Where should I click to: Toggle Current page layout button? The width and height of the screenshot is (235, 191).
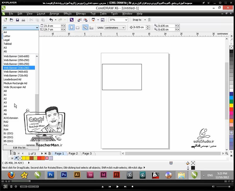click(91, 28)
